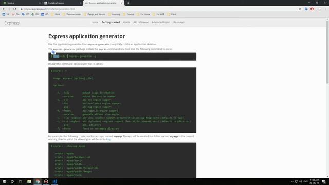This screenshot has width=329, height=185.
Task: Click the padlock site info icon
Action: click(x=22, y=9)
